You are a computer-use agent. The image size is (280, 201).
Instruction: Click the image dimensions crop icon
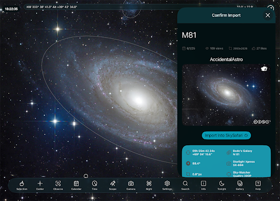(230, 49)
